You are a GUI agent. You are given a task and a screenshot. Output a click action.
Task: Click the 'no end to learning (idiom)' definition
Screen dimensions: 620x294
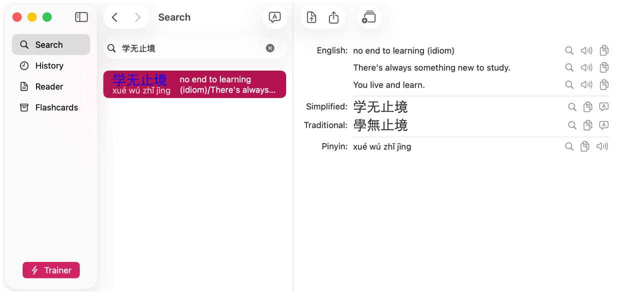coord(403,50)
